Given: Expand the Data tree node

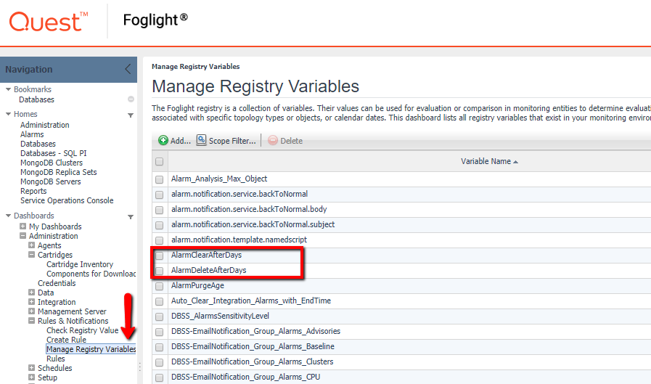Looking at the screenshot, I should click(31, 293).
